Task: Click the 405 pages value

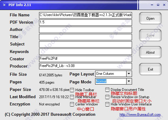Action: click(x=47, y=82)
